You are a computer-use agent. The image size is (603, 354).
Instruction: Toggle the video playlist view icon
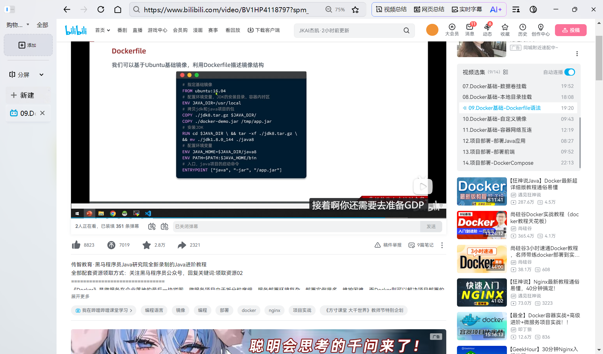[x=506, y=72]
